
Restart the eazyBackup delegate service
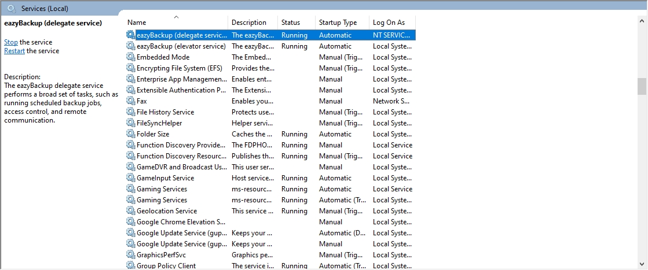pos(14,51)
